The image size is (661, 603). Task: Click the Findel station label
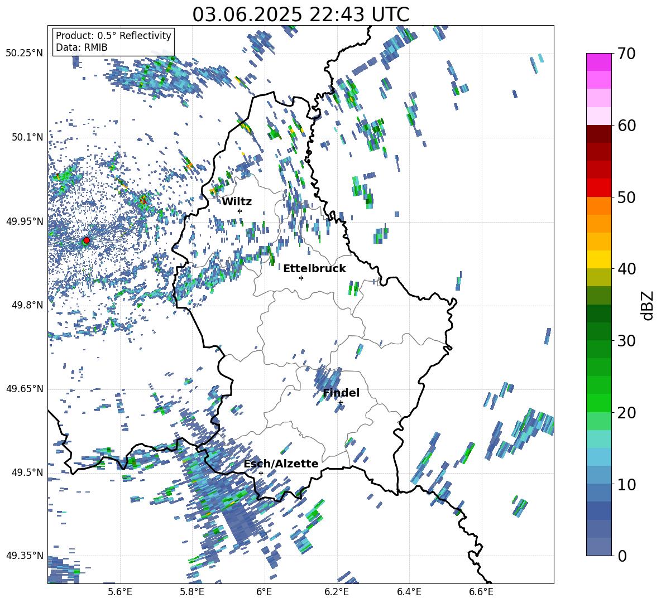341,393
